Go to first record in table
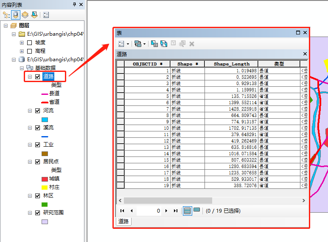 tap(122, 211)
